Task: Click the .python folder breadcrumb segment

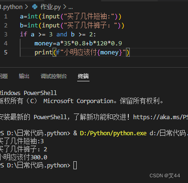Action: coord(11,7)
